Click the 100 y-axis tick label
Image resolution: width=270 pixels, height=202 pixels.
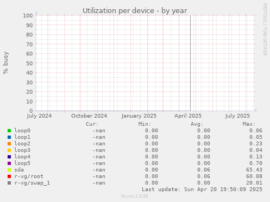[x=28, y=16]
